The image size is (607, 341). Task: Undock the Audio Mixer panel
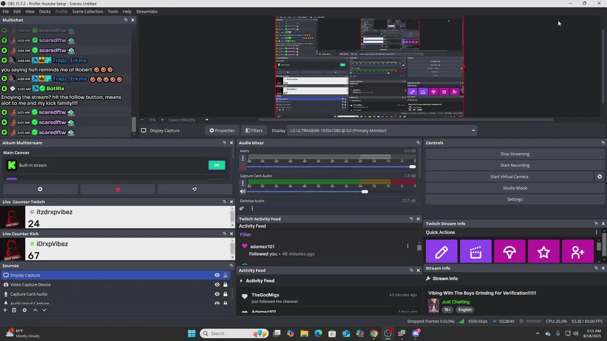coord(418,143)
